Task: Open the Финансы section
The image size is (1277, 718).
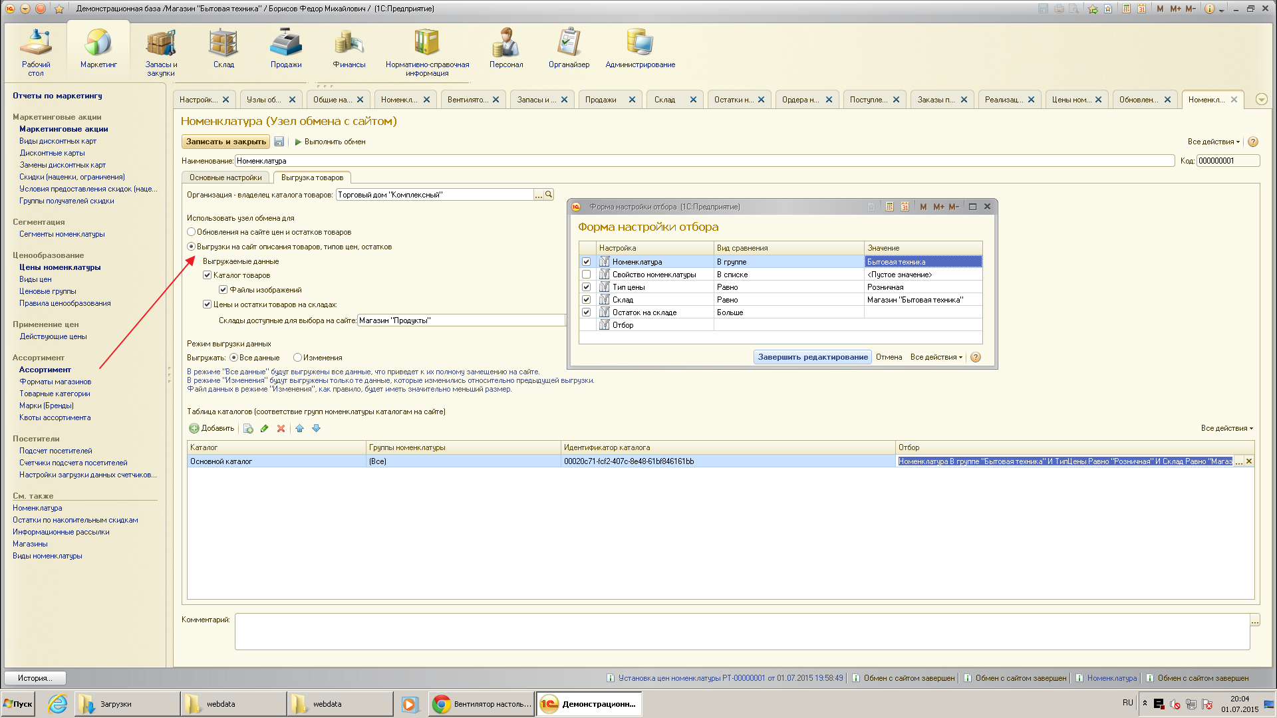Action: click(349, 48)
